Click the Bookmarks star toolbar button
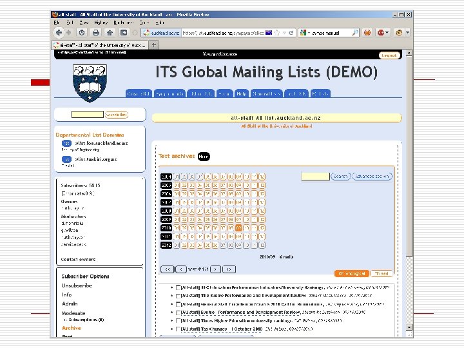Image resolution: width=464 pixels, height=348 pixels. pos(124,33)
